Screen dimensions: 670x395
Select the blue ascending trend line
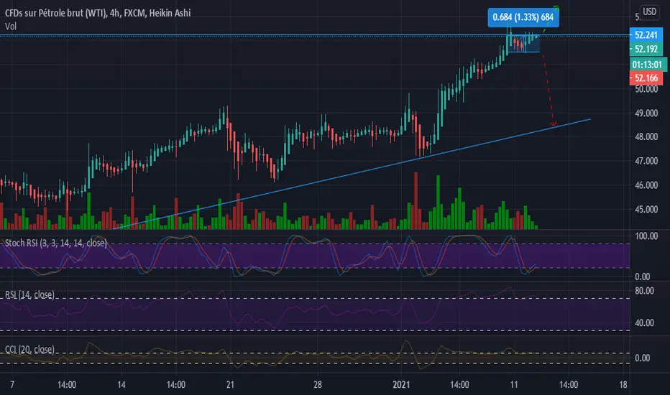point(352,174)
